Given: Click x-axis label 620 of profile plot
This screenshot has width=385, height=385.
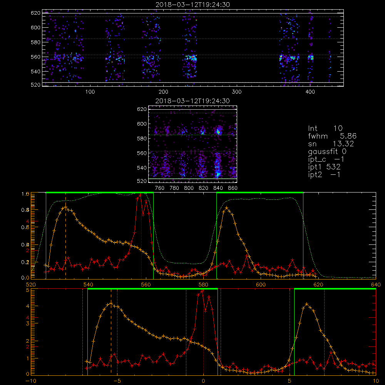Looking at the screenshot, I should point(318,285).
